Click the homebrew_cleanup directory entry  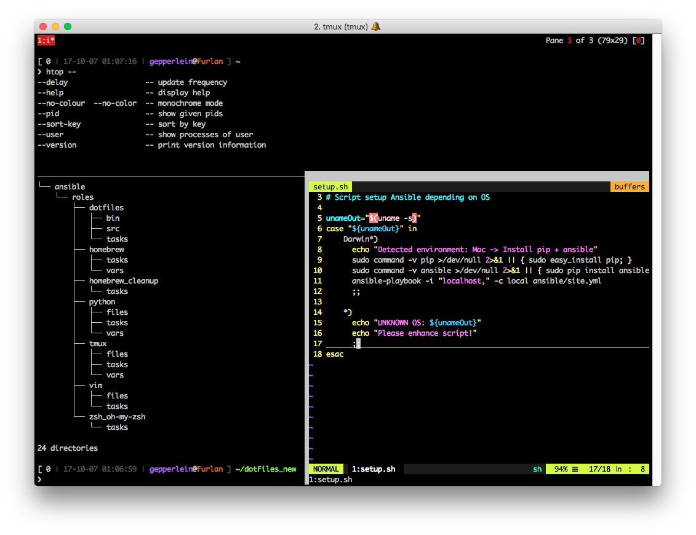click(x=124, y=281)
